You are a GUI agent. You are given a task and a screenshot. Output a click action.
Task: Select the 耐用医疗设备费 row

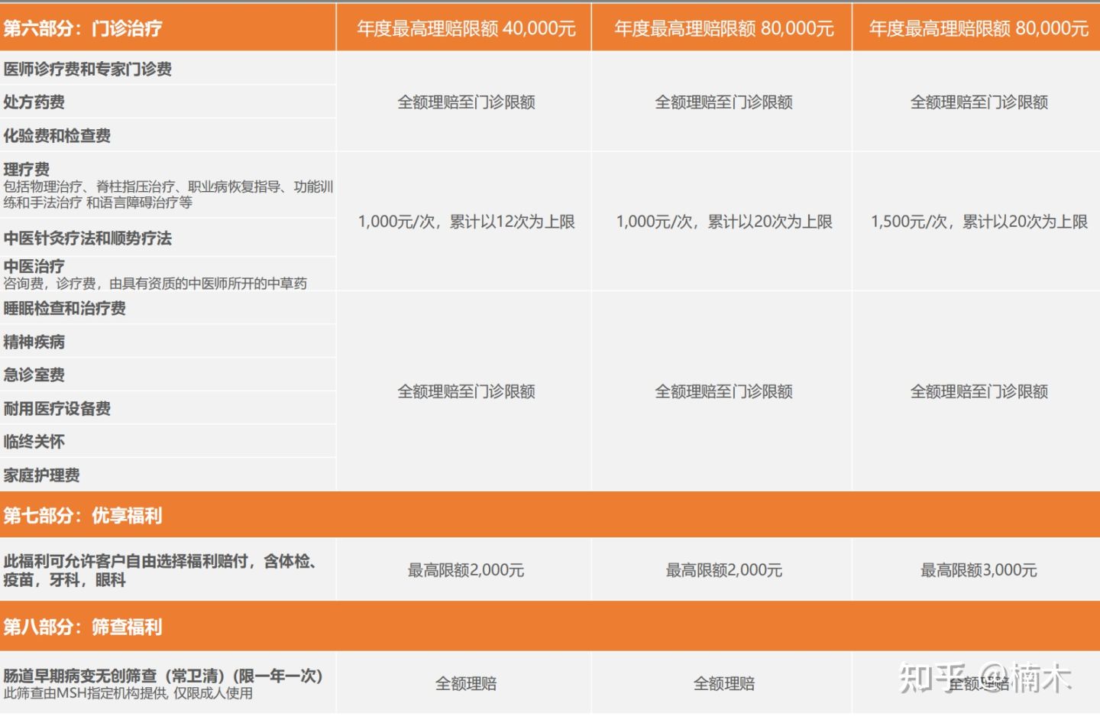pyautogui.click(x=57, y=407)
